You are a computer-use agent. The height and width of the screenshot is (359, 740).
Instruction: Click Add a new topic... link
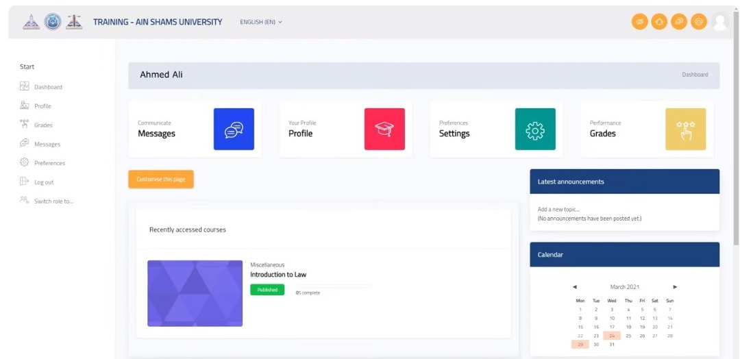tap(558, 210)
